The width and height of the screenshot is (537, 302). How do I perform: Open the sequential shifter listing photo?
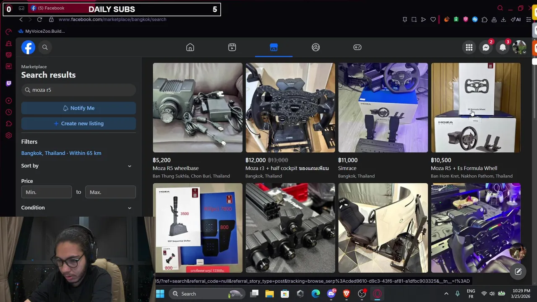pyautogui.click(x=198, y=228)
